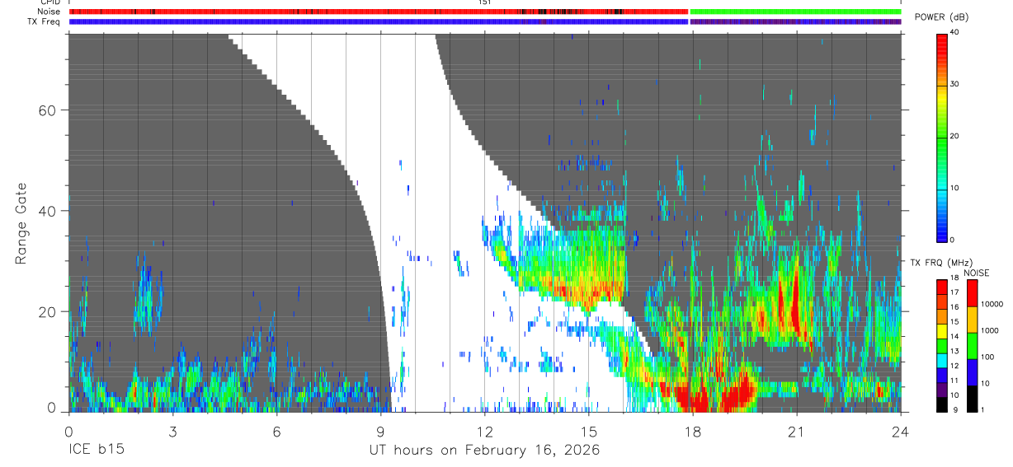Click the 21 tick on UT hours axis
The height and width of the screenshot is (467, 1013).
(x=797, y=432)
